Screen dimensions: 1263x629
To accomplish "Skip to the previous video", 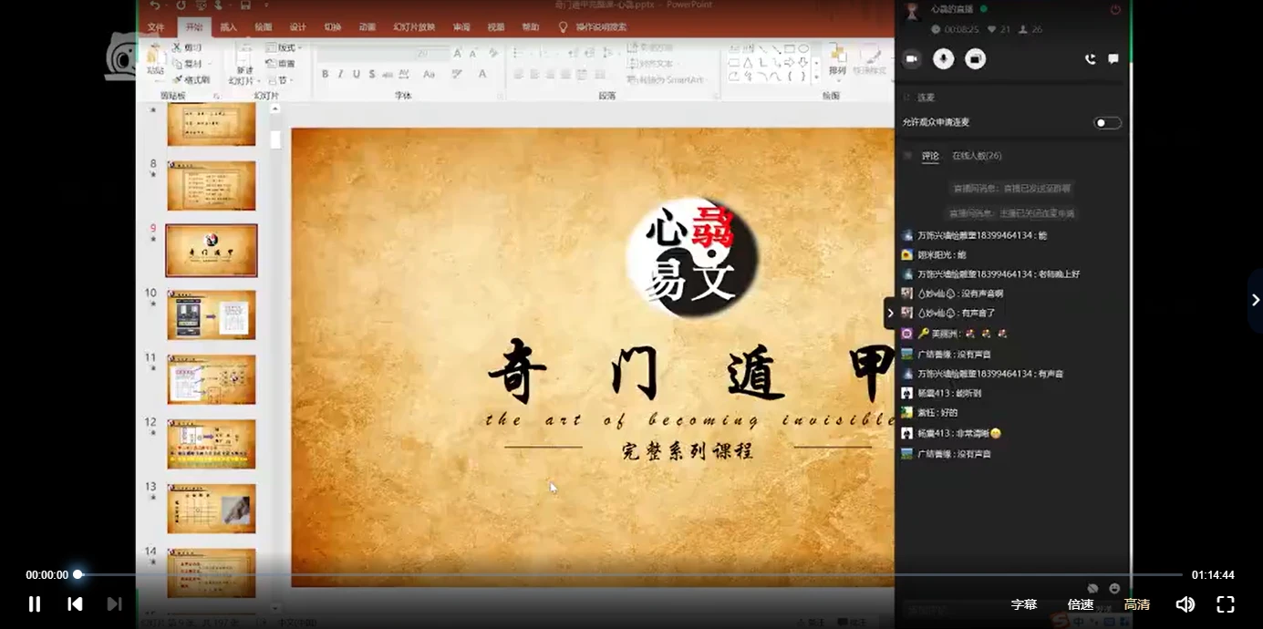I will (75, 603).
